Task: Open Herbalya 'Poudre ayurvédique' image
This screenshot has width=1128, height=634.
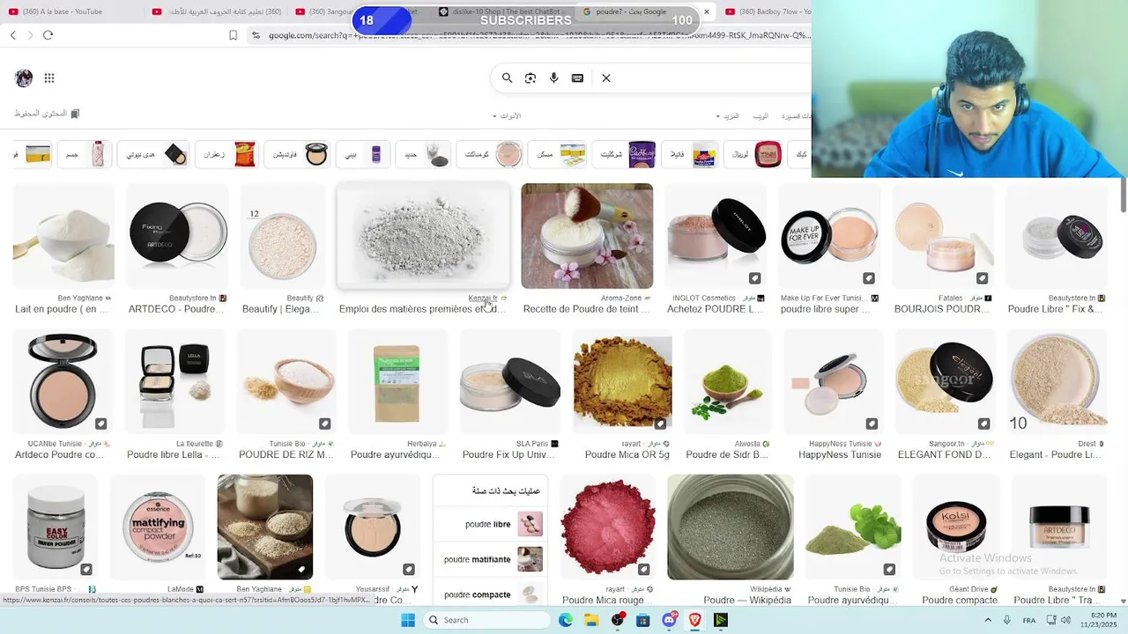Action: click(397, 381)
